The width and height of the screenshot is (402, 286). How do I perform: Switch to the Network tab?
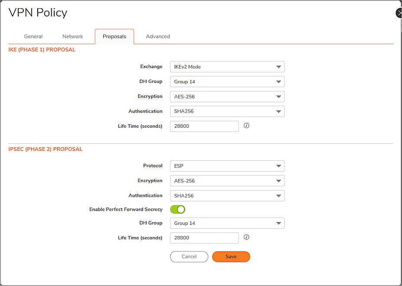tap(72, 36)
